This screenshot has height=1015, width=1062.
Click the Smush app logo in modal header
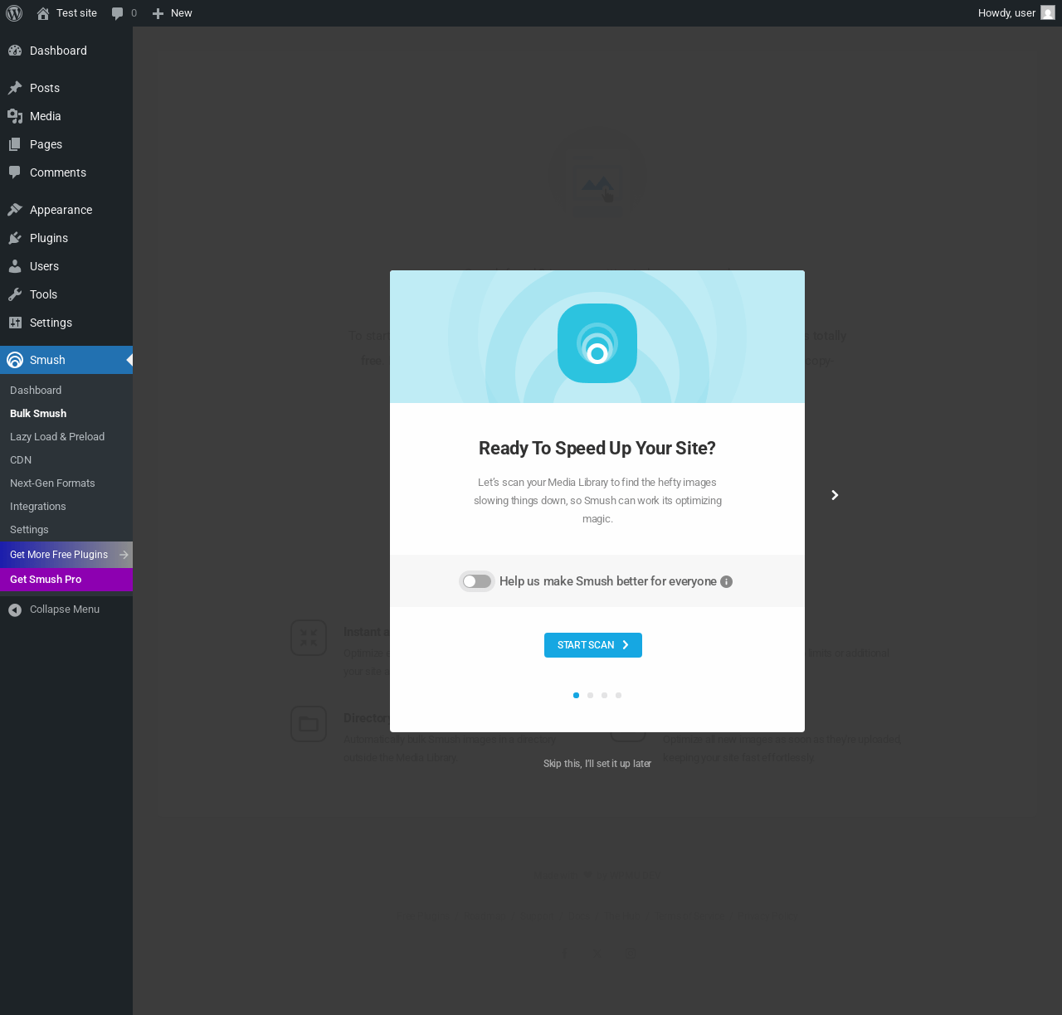click(597, 343)
